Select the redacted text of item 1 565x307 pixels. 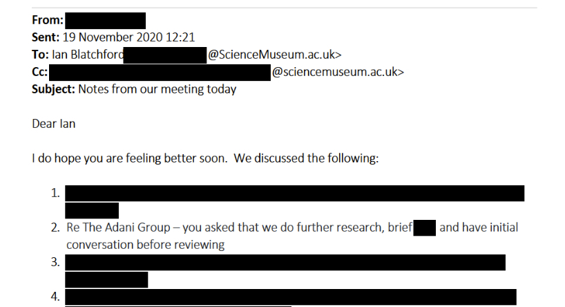click(x=295, y=194)
